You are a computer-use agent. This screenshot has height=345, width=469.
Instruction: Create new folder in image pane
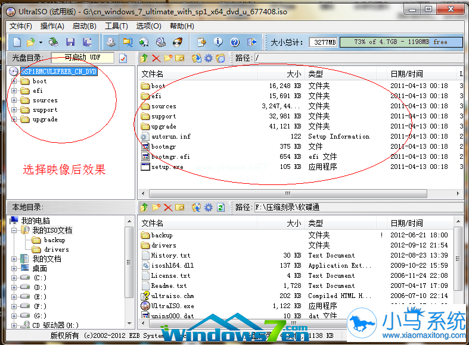tap(168, 58)
